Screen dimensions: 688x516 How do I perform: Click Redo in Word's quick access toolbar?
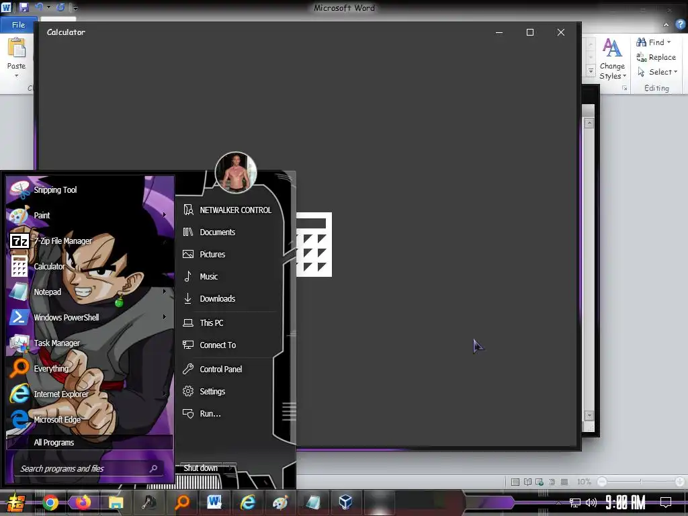[x=60, y=7]
